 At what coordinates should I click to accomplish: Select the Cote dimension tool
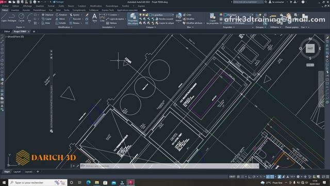click(x=102, y=18)
